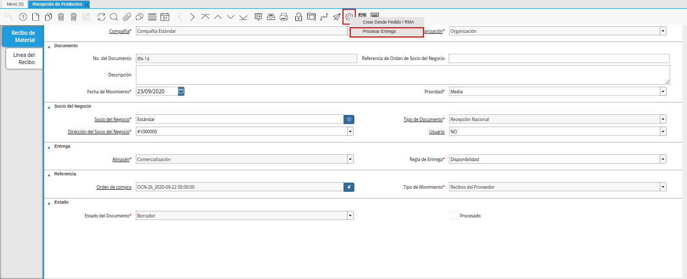Create a new record with the blank page icon

click(x=36, y=17)
